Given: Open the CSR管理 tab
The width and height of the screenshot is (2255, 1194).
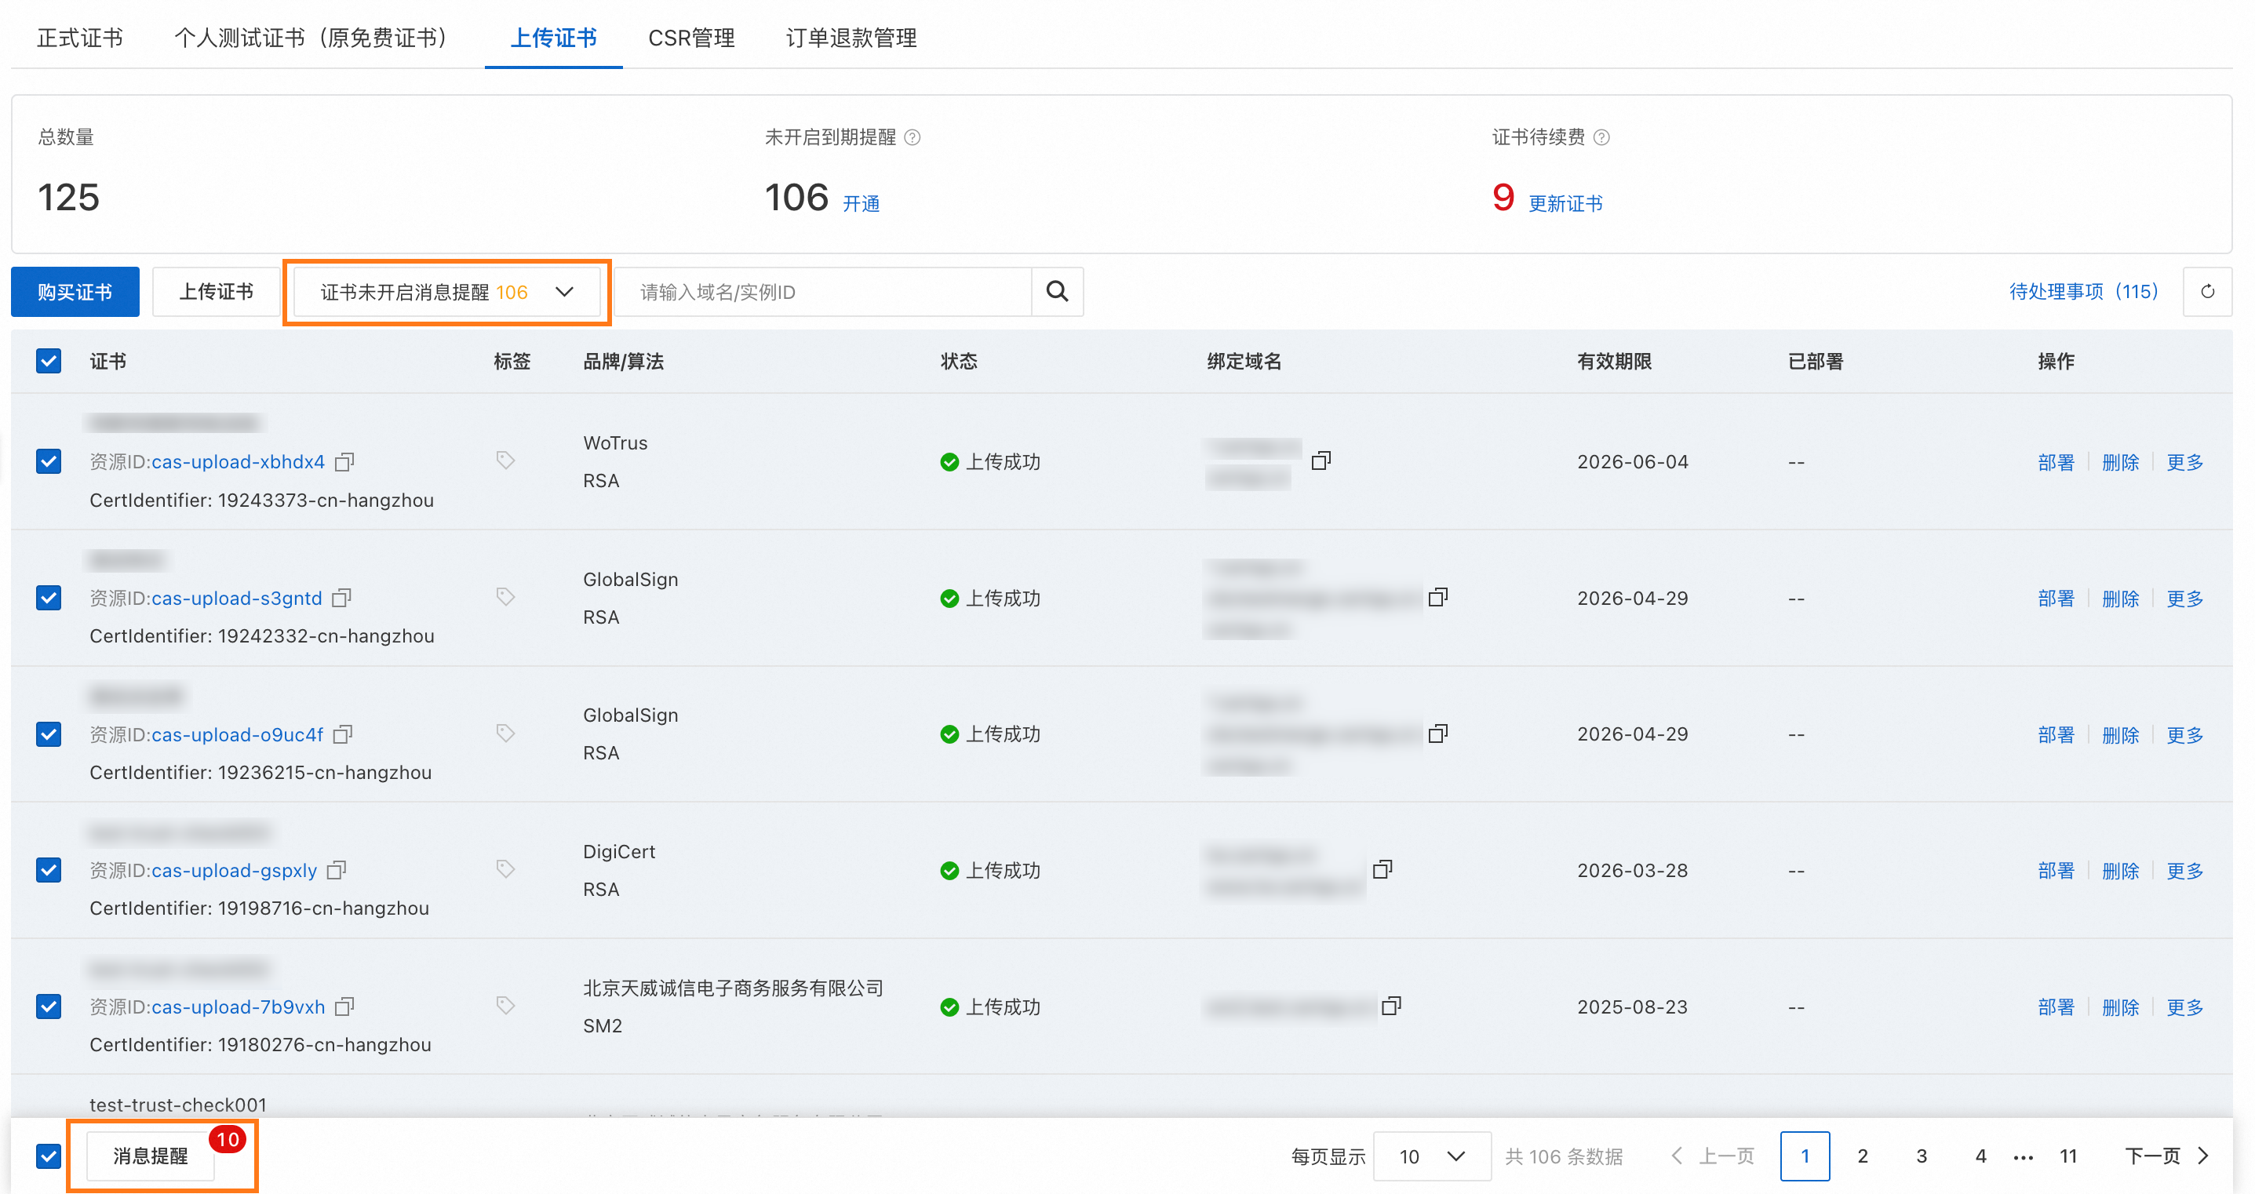Looking at the screenshot, I should [691, 38].
